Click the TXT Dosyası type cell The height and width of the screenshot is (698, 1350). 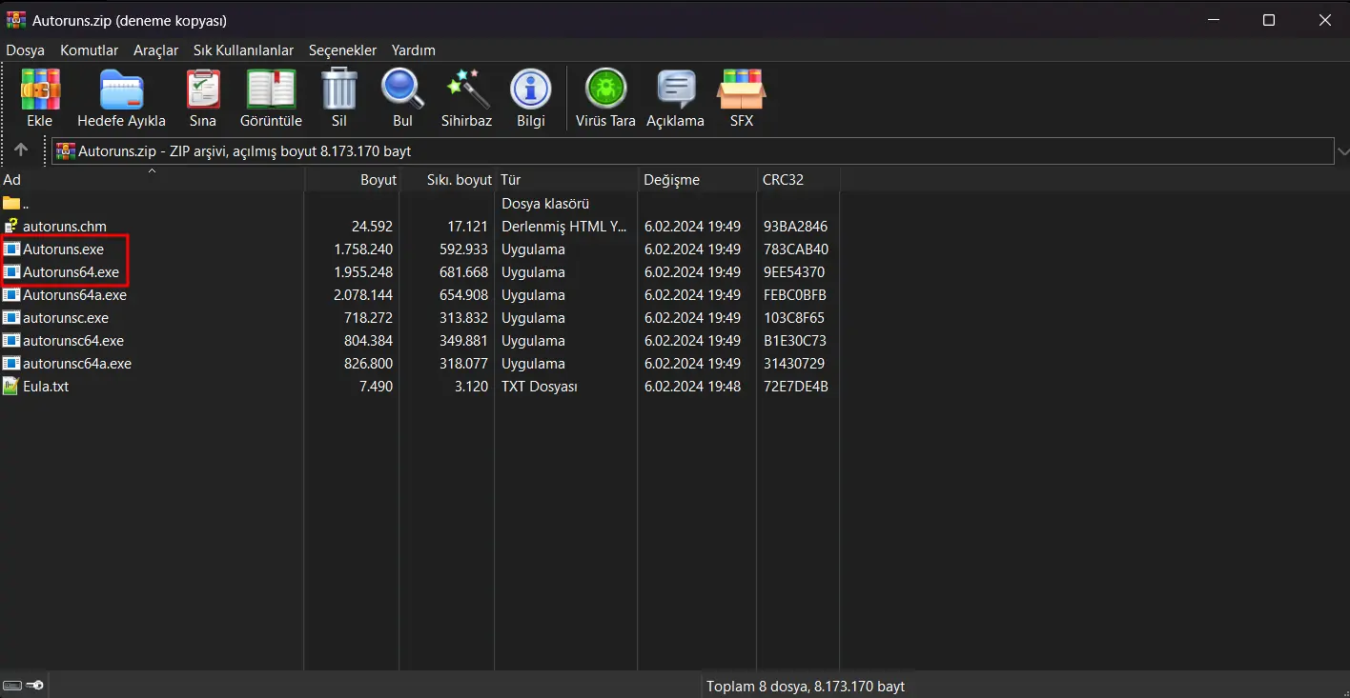[x=539, y=387]
